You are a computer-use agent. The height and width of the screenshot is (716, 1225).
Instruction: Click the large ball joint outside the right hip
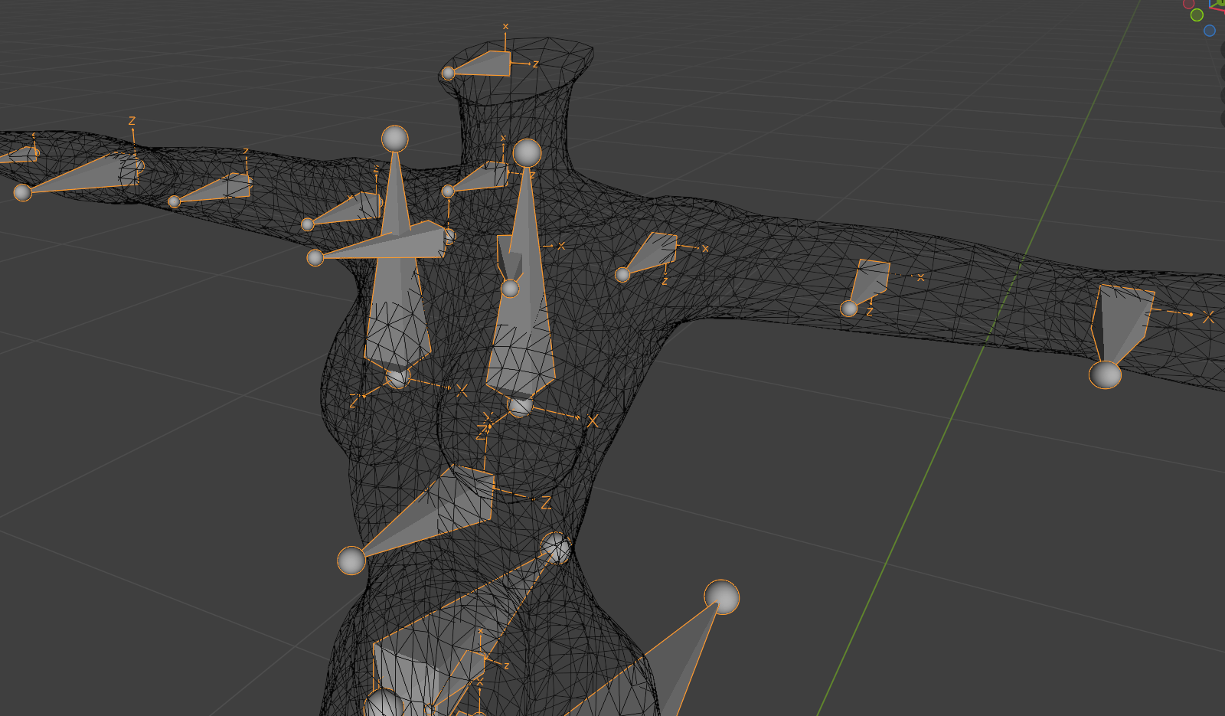(x=721, y=597)
